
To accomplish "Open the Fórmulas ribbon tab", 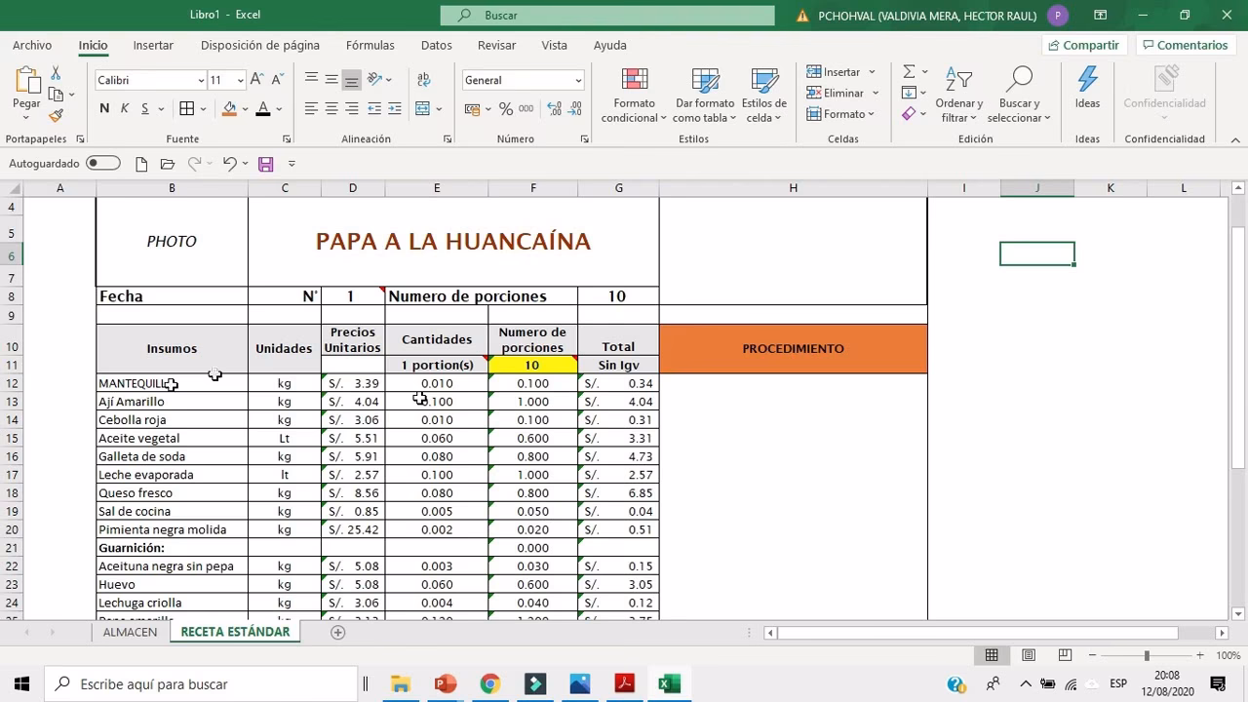I will pyautogui.click(x=370, y=45).
